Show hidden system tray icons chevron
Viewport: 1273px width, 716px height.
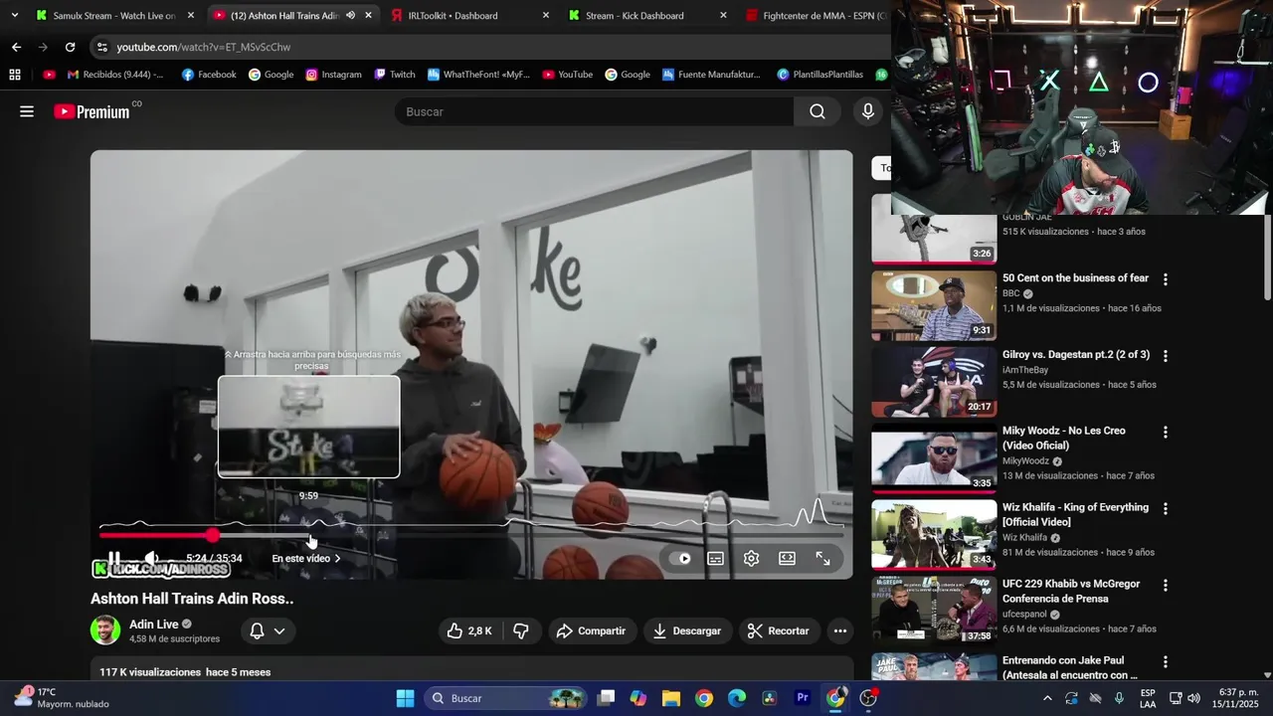1047,698
